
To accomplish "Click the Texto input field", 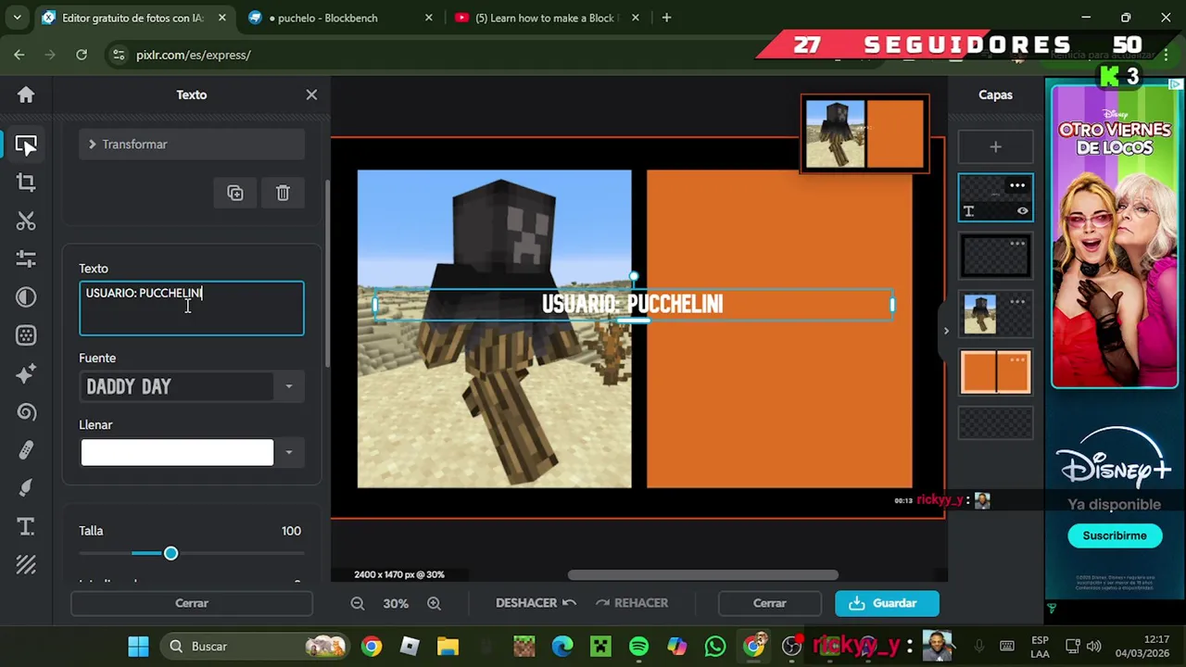I will coord(191,308).
